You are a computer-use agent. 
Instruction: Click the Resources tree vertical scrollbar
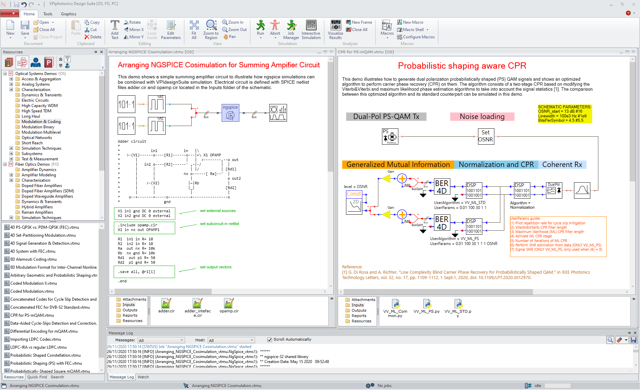click(x=102, y=123)
